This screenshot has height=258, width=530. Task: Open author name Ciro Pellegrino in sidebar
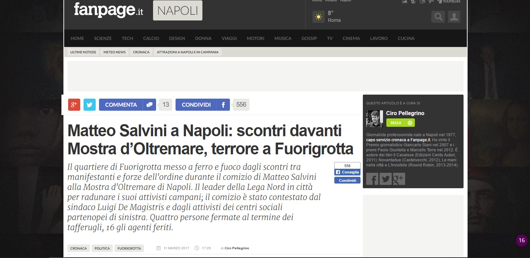click(405, 113)
